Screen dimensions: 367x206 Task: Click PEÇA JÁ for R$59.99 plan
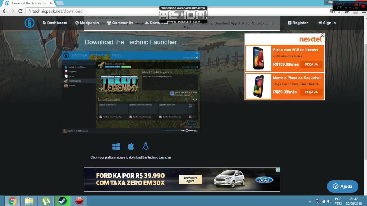tap(311, 92)
